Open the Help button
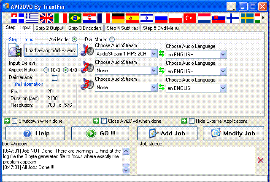 (x=35, y=133)
